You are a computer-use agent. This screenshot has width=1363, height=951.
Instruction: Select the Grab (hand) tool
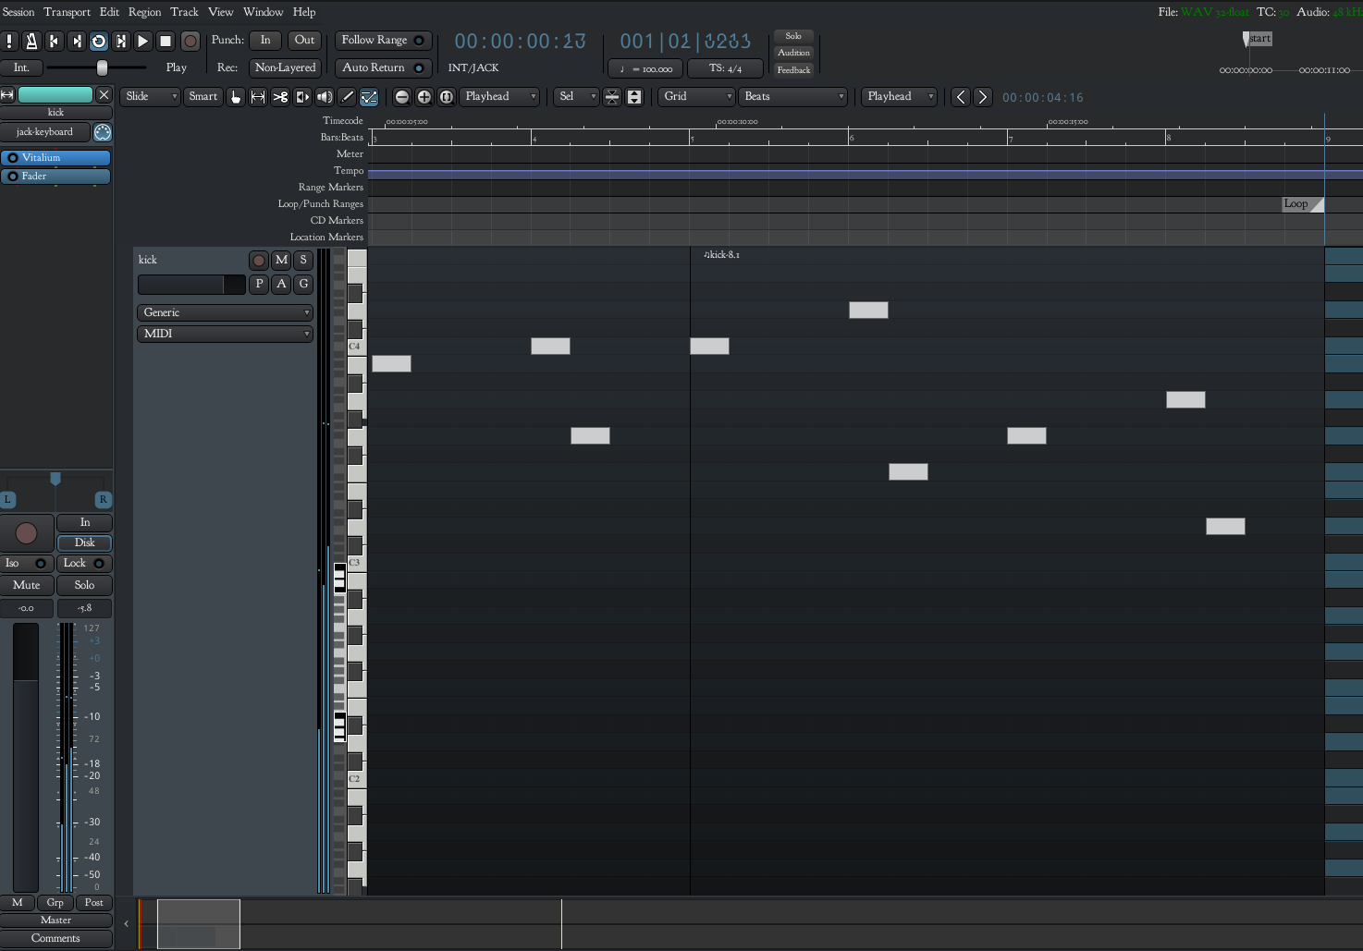coord(236,96)
